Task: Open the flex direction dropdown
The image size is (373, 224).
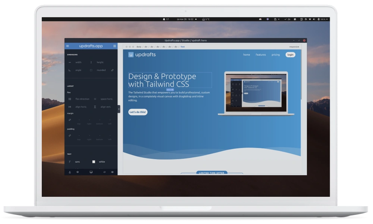Action: [x=82, y=99]
